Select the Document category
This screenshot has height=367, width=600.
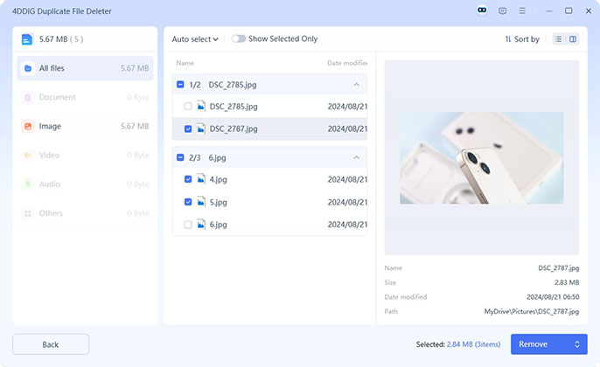(85, 98)
